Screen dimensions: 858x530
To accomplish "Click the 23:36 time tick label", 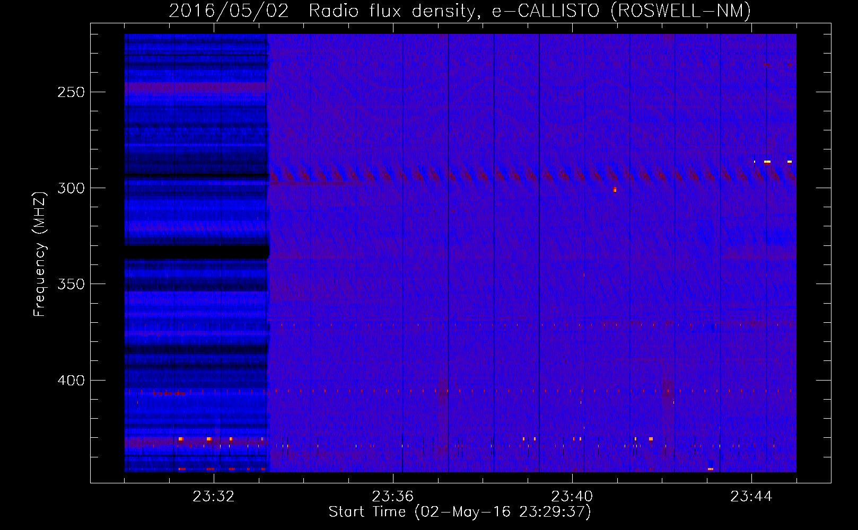I will [392, 497].
